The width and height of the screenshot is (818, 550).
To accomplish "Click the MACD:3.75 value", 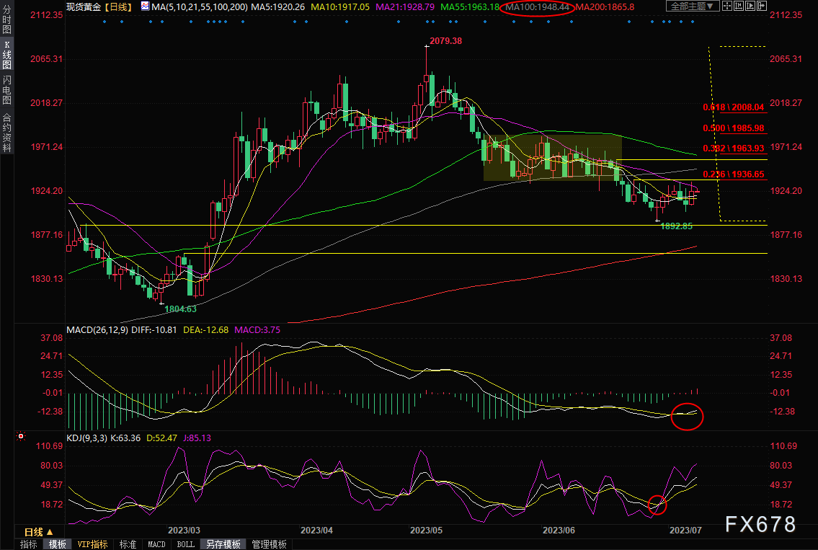I will pyautogui.click(x=257, y=330).
